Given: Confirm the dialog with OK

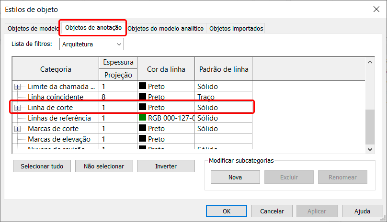Looking at the screenshot, I should pos(227,211).
